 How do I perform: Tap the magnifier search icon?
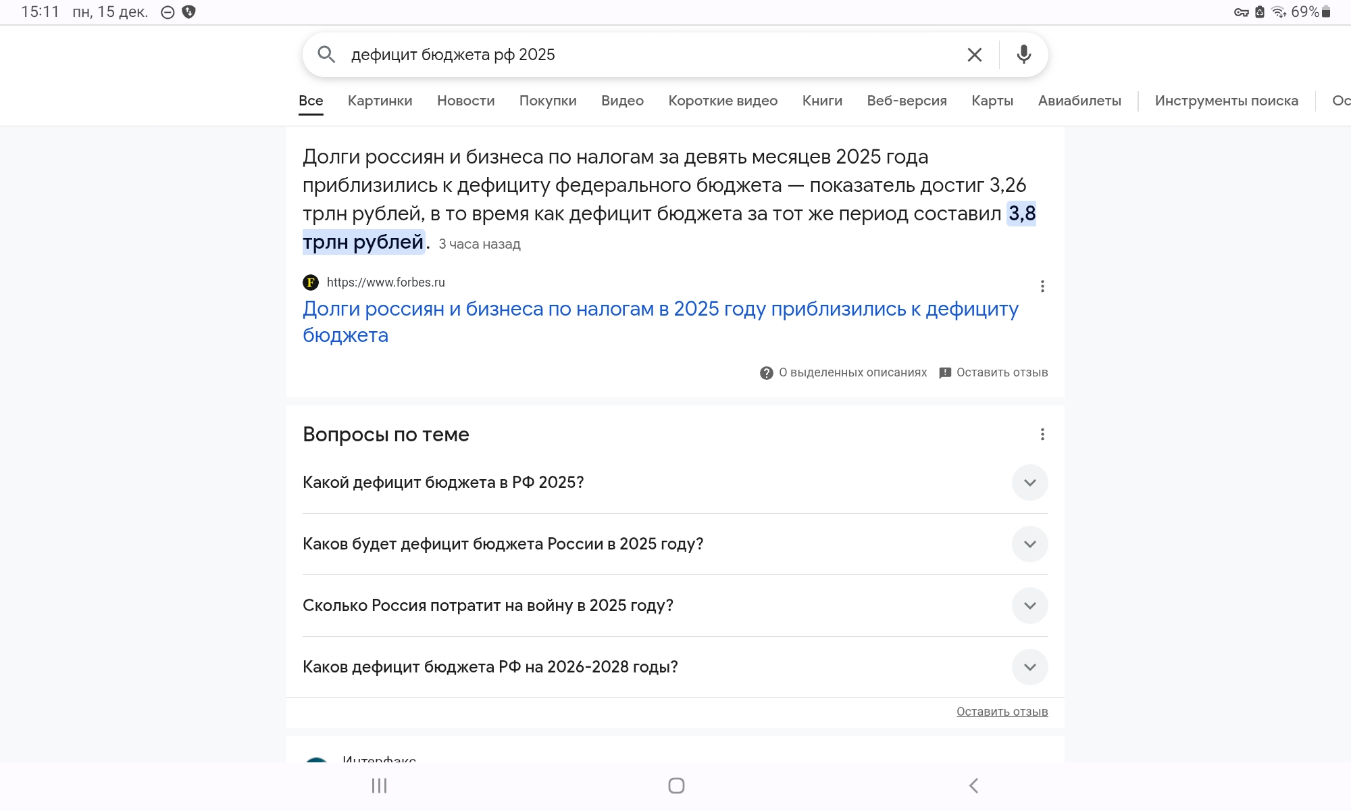pos(326,55)
